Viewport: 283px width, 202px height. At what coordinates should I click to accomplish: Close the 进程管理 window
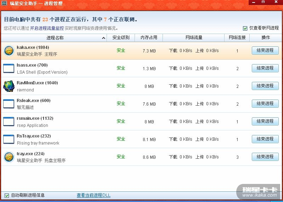click(276, 2)
